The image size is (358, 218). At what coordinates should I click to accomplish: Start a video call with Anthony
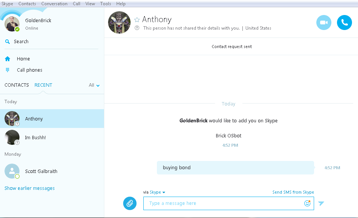click(324, 23)
